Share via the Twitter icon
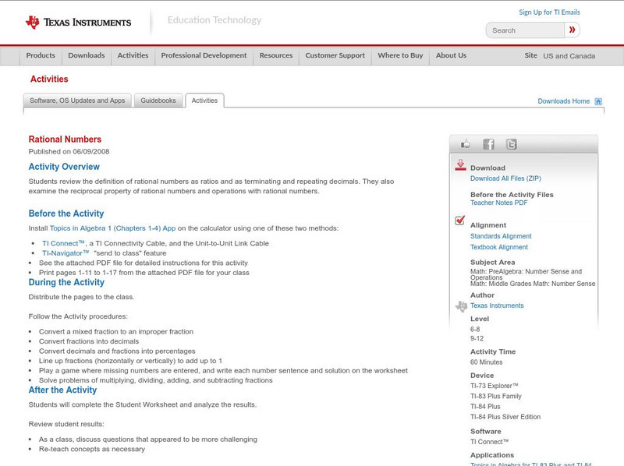Image resolution: width=624 pixels, height=466 pixels. click(511, 144)
